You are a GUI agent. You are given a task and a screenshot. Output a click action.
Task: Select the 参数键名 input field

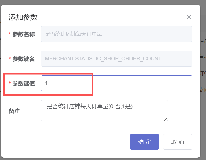tap(116, 59)
